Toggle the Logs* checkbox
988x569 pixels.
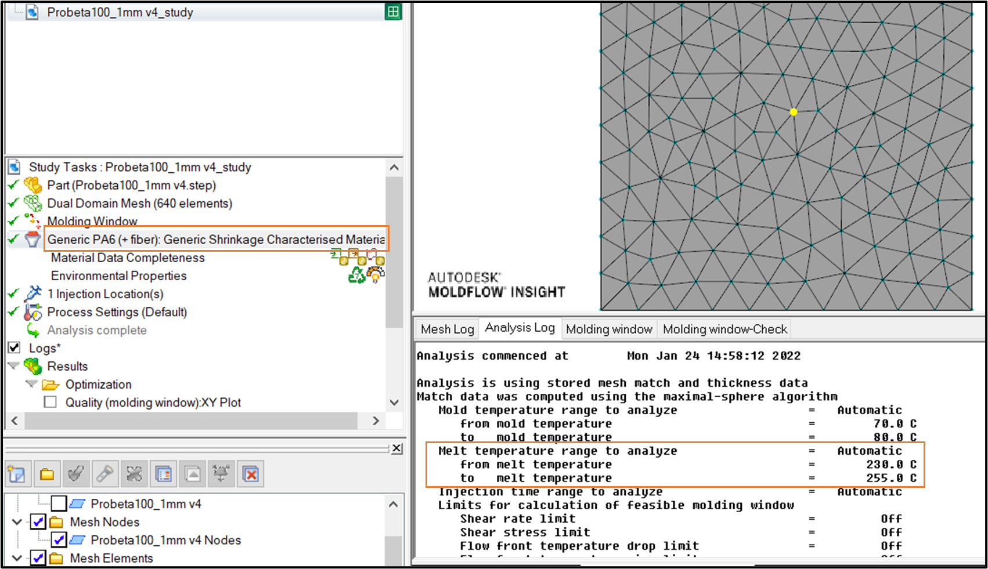13,347
